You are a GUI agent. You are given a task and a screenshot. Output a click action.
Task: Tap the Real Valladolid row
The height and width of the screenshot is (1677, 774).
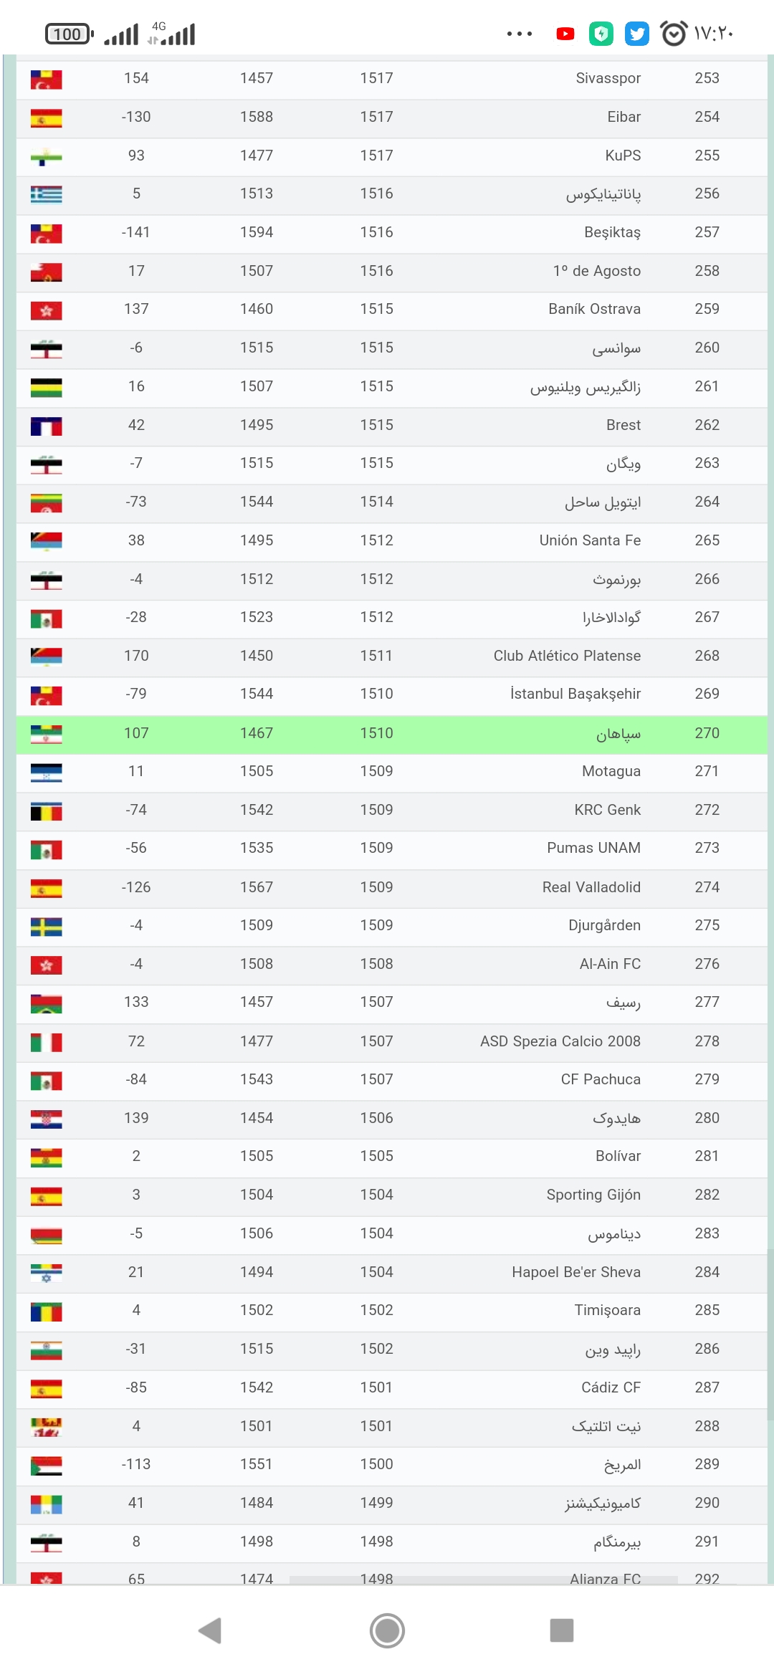point(391,887)
